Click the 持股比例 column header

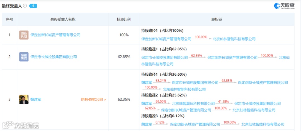(124, 19)
